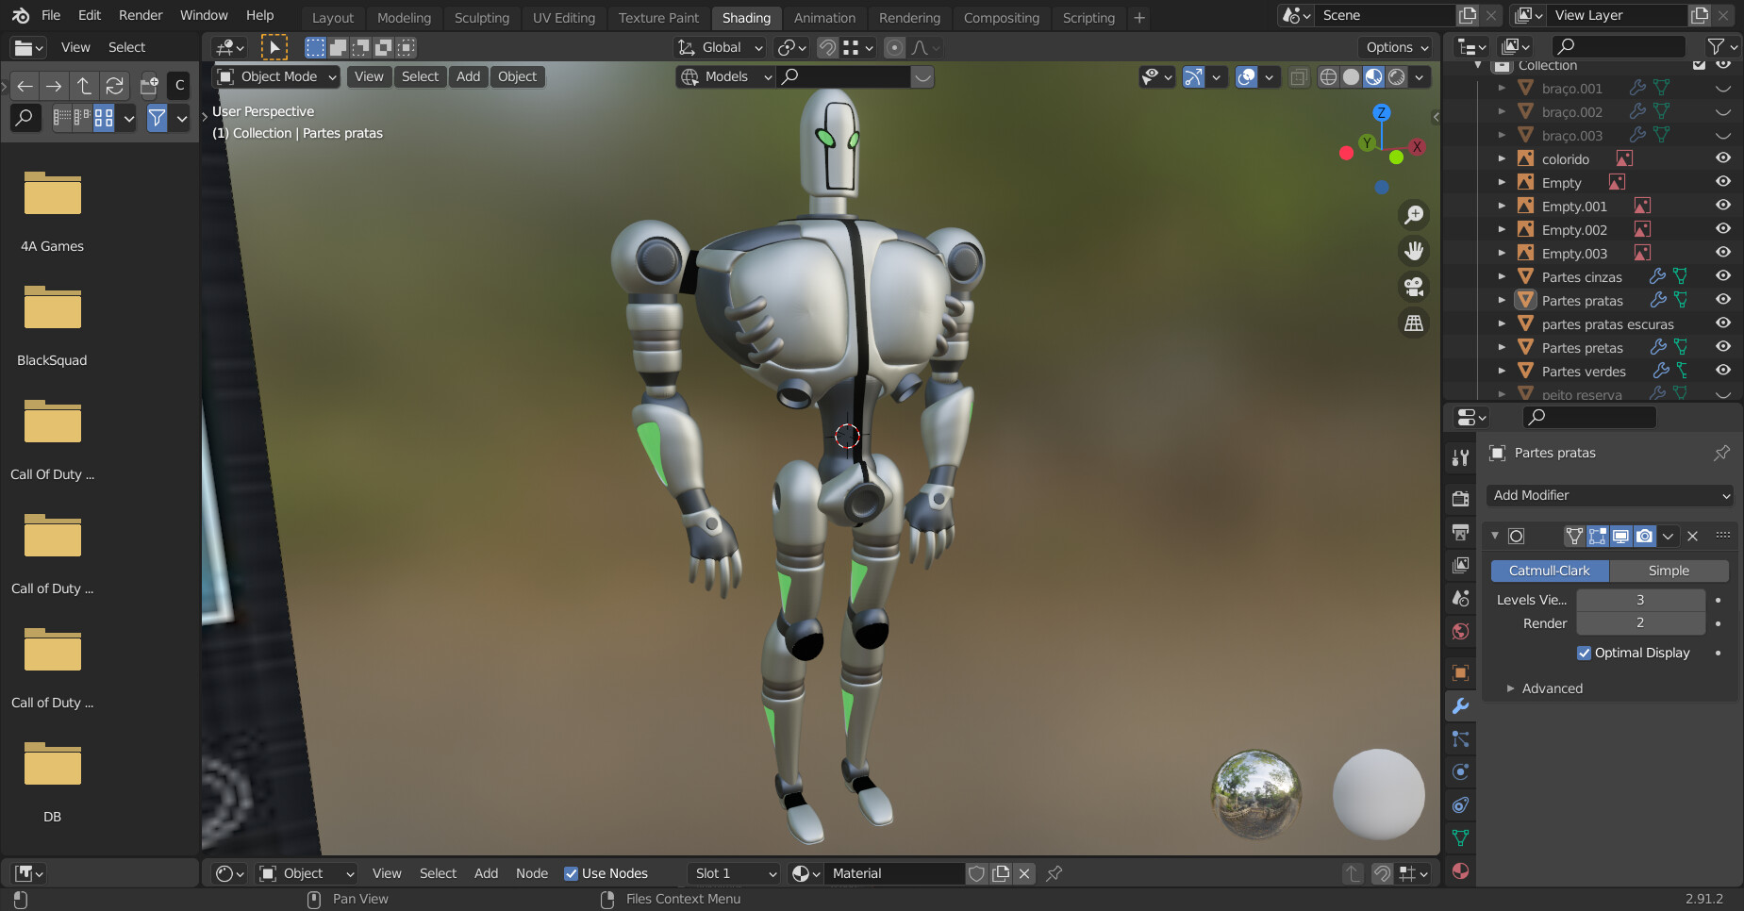Click the zoom magnifier in the viewport gizmos
This screenshot has width=1744, height=911.
click(1413, 214)
